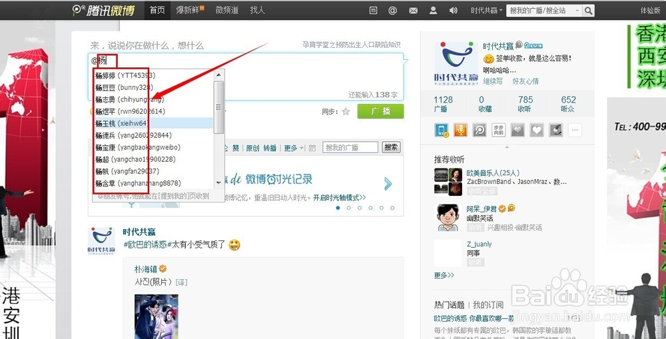This screenshot has width=666, height=339.
Task: Select 杨德兵 (yang260292844) suggestion
Action: point(153,135)
